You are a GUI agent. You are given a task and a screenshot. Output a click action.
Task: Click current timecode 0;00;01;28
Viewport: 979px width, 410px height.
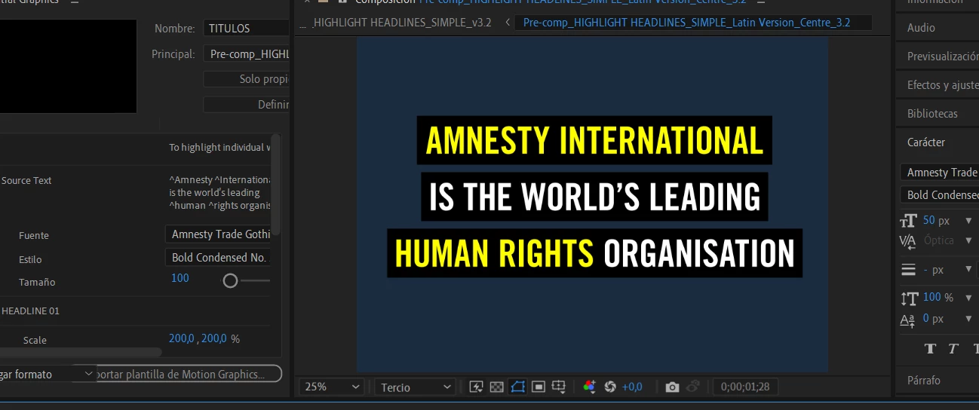point(744,387)
